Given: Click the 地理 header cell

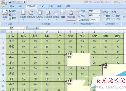Looking at the screenshot, I should [118, 36].
